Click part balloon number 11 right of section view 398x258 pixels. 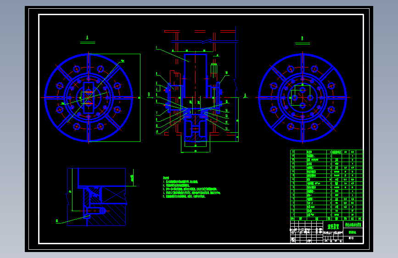(x=226, y=129)
